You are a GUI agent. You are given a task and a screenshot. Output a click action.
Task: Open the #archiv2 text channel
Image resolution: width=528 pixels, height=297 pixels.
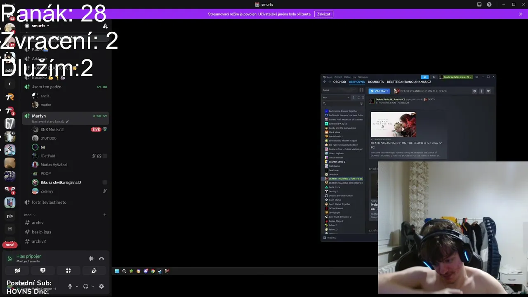coord(66,241)
